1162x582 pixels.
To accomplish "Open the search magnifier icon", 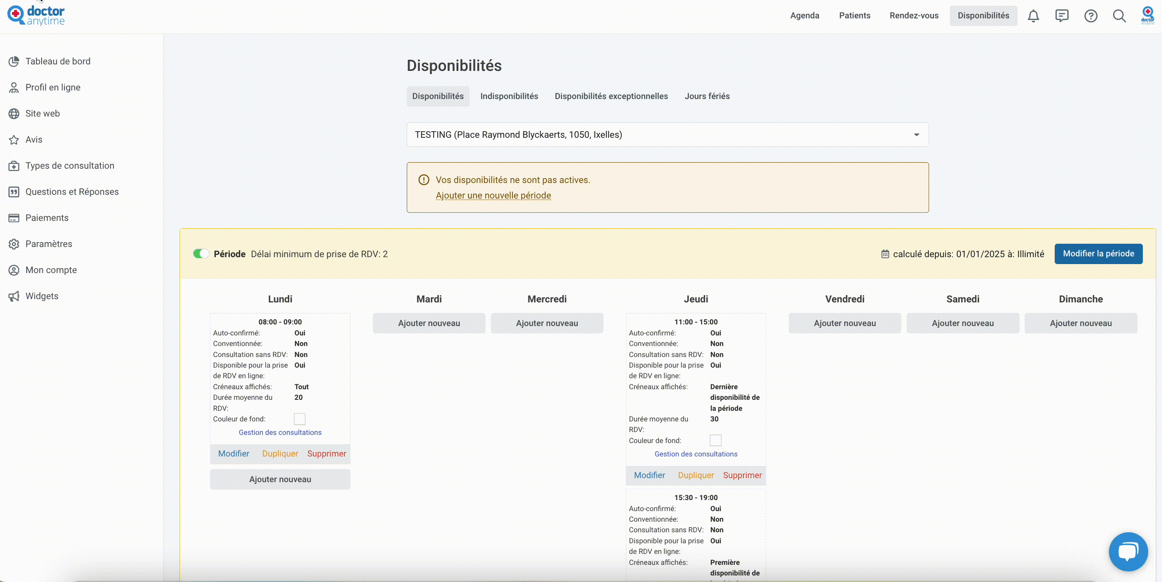I will 1119,16.
